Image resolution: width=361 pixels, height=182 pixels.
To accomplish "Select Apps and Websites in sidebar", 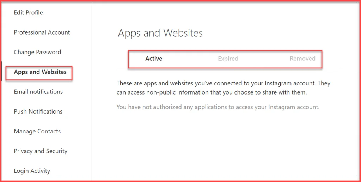I will (40, 72).
